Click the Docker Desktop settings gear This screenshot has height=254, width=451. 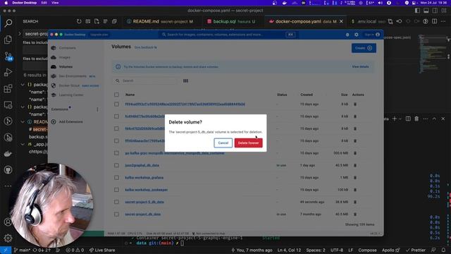pos(357,35)
